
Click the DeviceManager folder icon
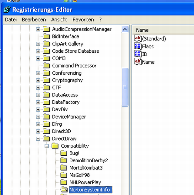(x=46, y=117)
